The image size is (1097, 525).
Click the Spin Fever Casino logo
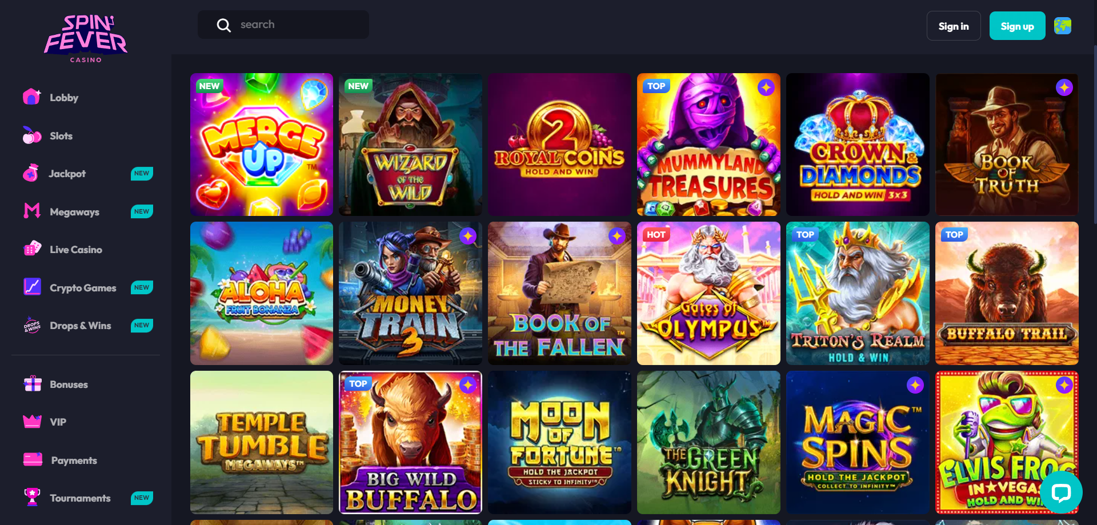[86, 38]
